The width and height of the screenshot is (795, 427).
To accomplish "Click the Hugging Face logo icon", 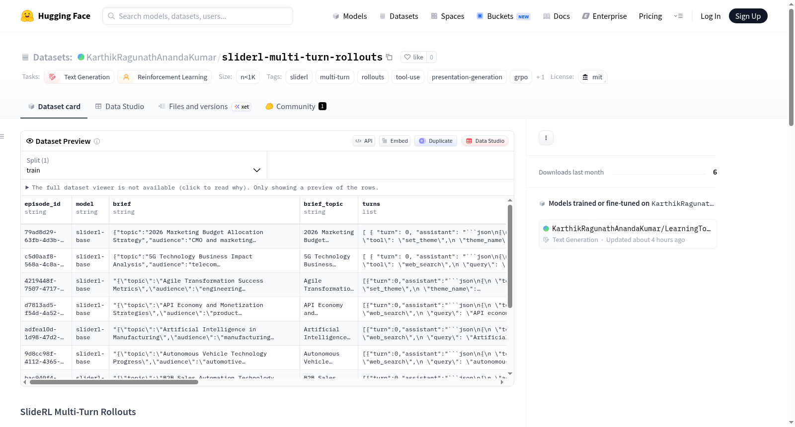I will pyautogui.click(x=27, y=16).
